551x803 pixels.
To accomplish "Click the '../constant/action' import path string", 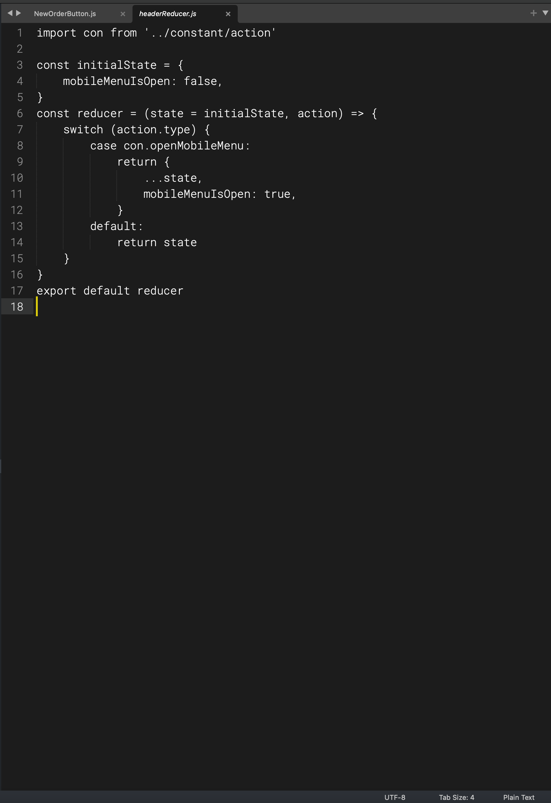I will coord(210,33).
